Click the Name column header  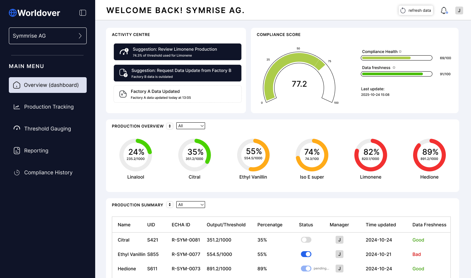click(124, 225)
